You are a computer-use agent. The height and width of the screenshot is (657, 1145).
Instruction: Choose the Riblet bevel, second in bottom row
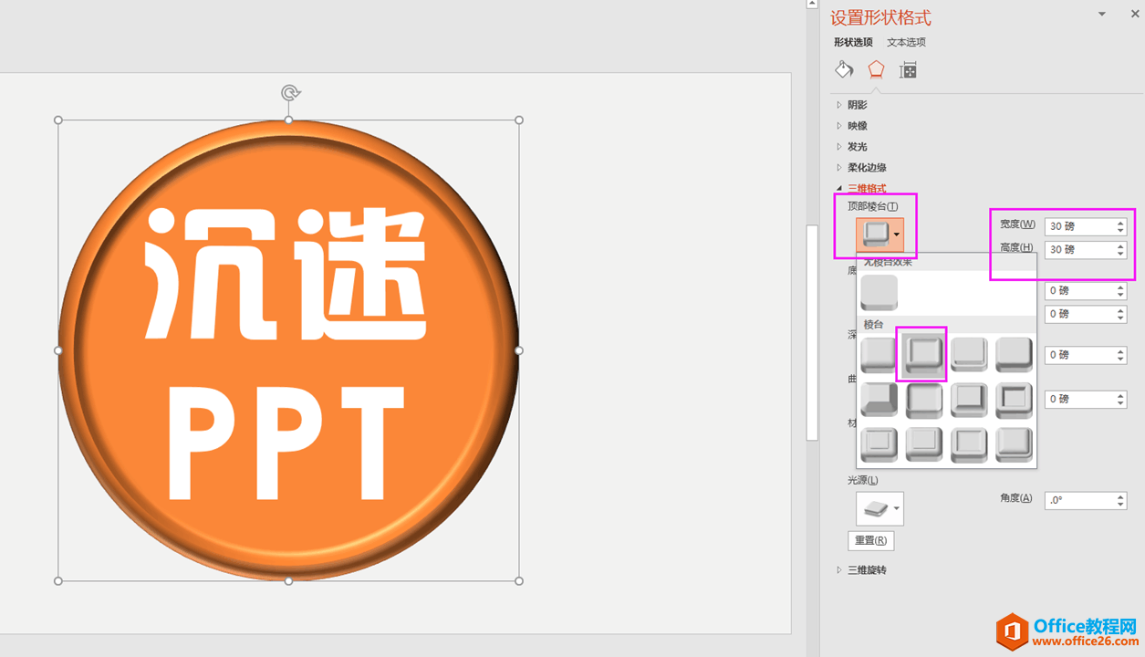[923, 444]
